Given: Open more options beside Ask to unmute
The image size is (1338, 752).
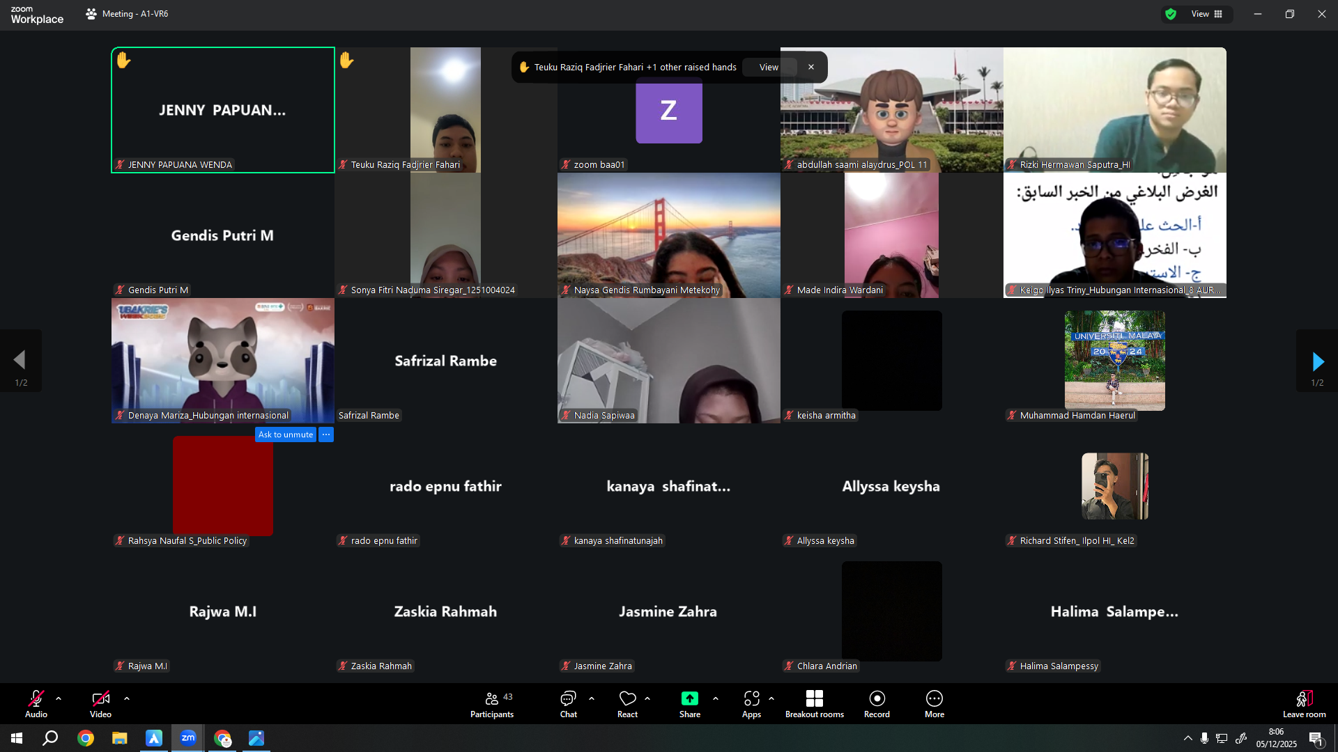Looking at the screenshot, I should point(326,434).
